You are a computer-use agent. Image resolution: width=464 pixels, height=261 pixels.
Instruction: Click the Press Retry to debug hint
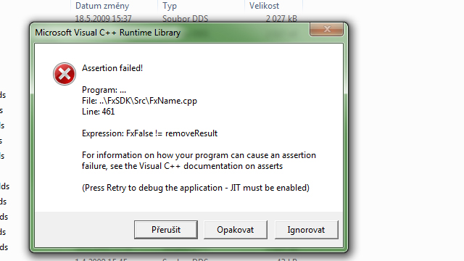coord(196,188)
